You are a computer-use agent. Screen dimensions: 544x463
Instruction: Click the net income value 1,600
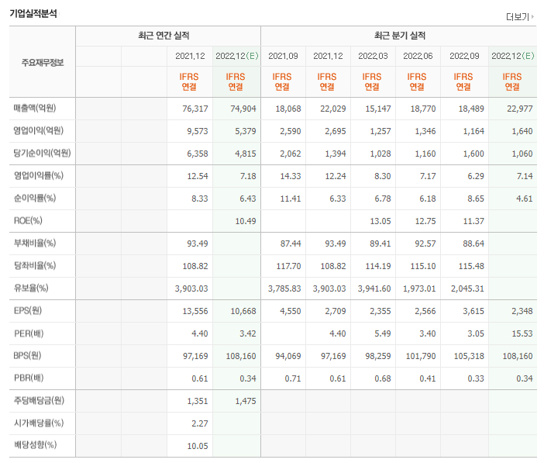click(473, 154)
